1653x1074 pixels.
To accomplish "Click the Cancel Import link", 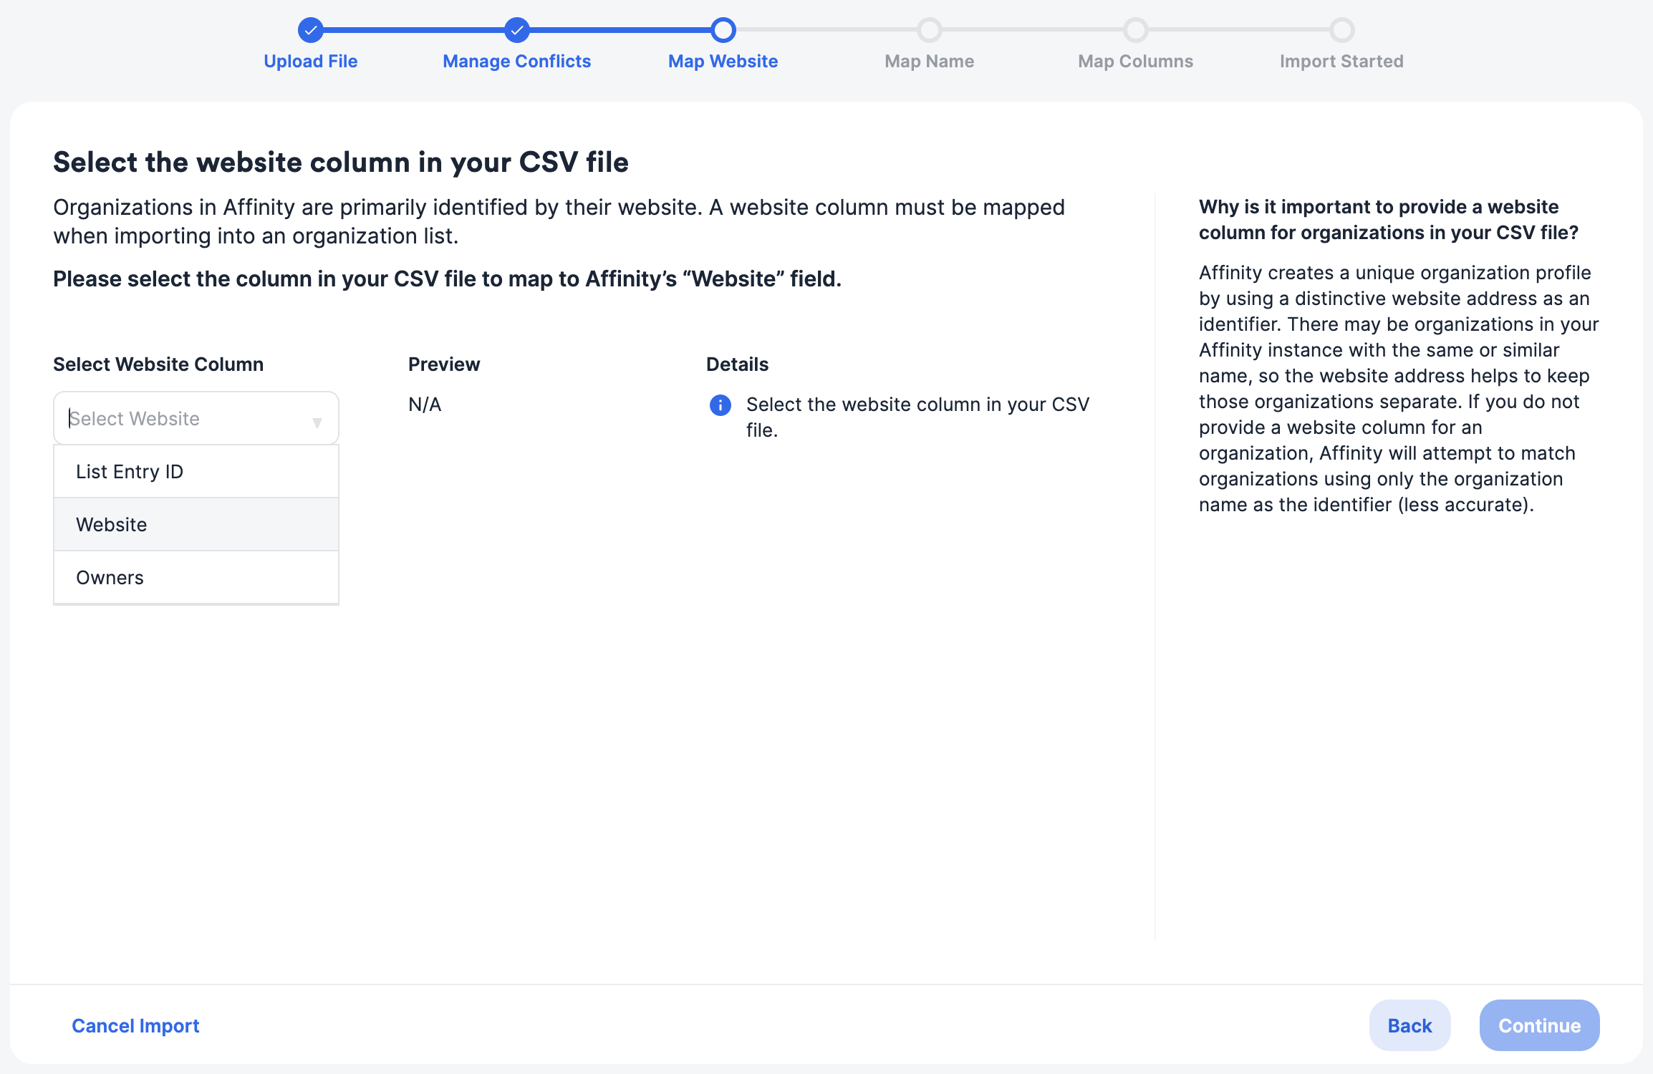I will 135,1025.
